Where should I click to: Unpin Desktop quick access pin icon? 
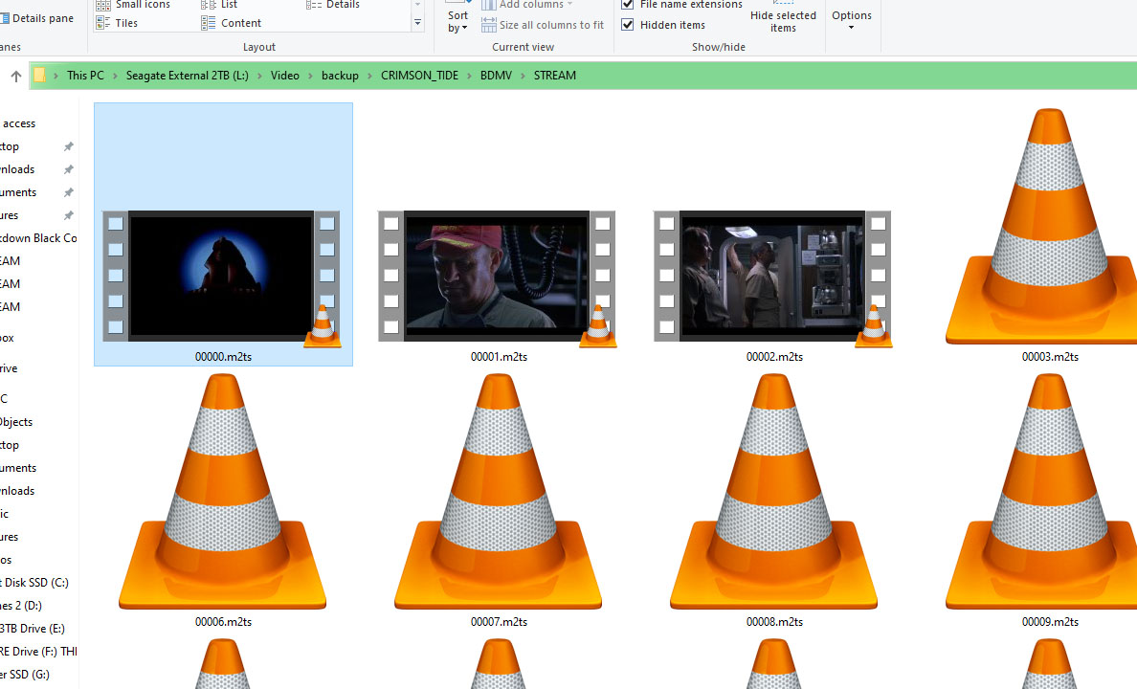point(68,146)
